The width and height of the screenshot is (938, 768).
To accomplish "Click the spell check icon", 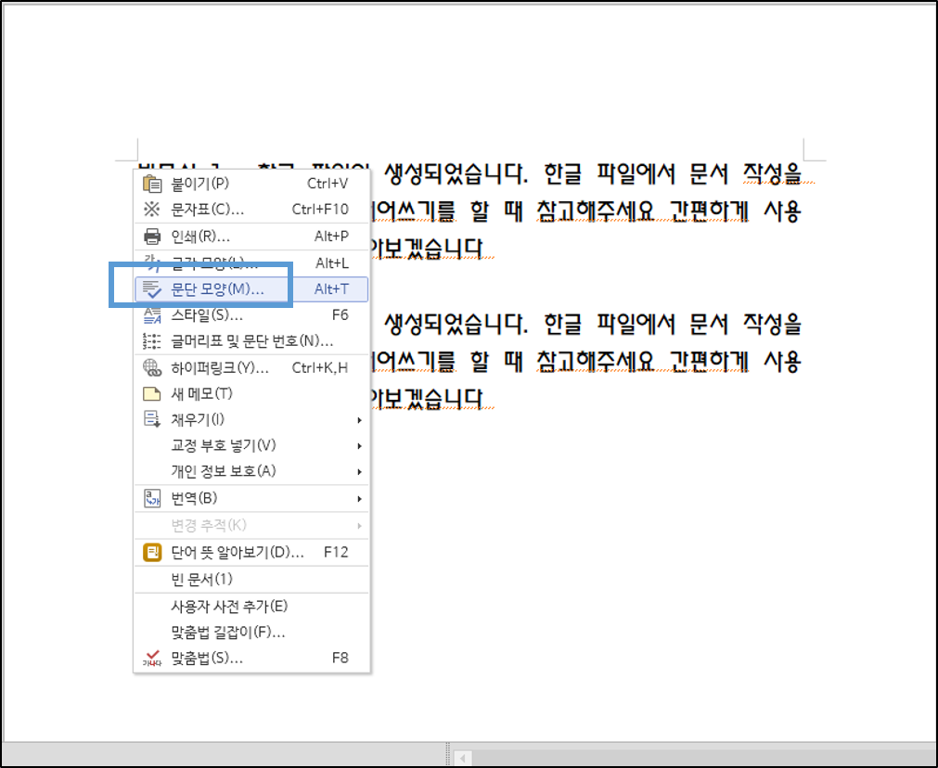I will (x=152, y=658).
